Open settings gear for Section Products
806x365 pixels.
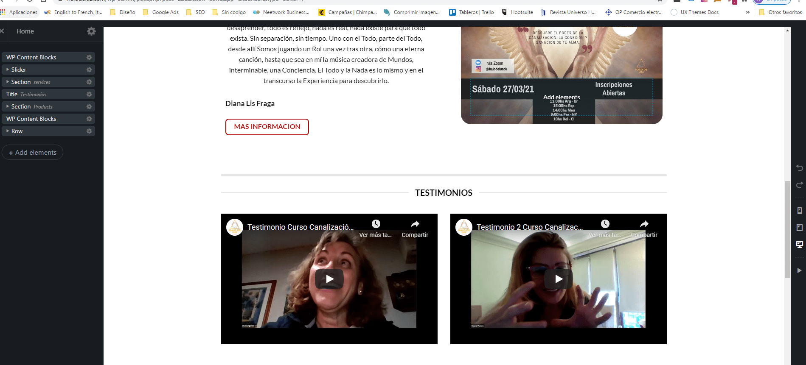point(89,106)
